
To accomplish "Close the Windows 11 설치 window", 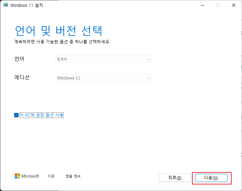I will (x=234, y=5).
